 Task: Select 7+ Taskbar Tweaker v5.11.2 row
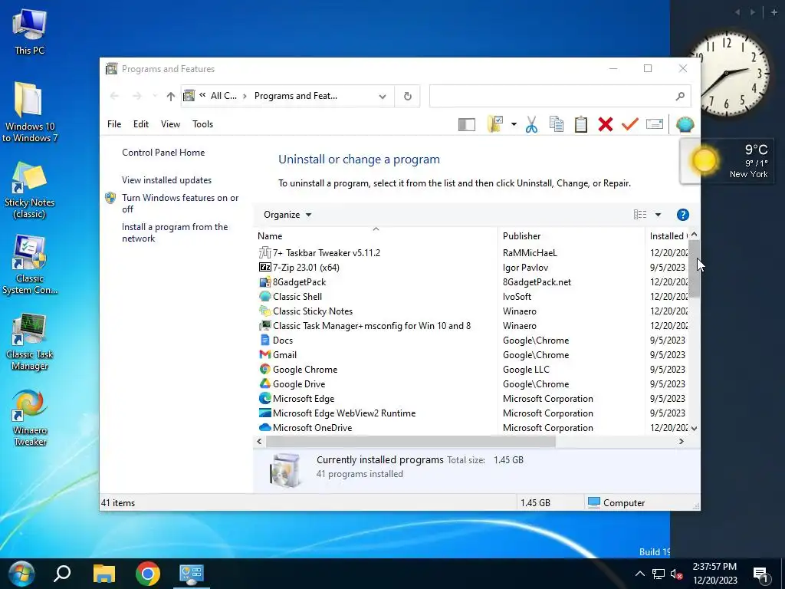point(471,253)
